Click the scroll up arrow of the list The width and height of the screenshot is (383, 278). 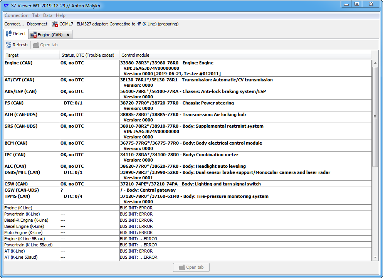(x=375, y=62)
